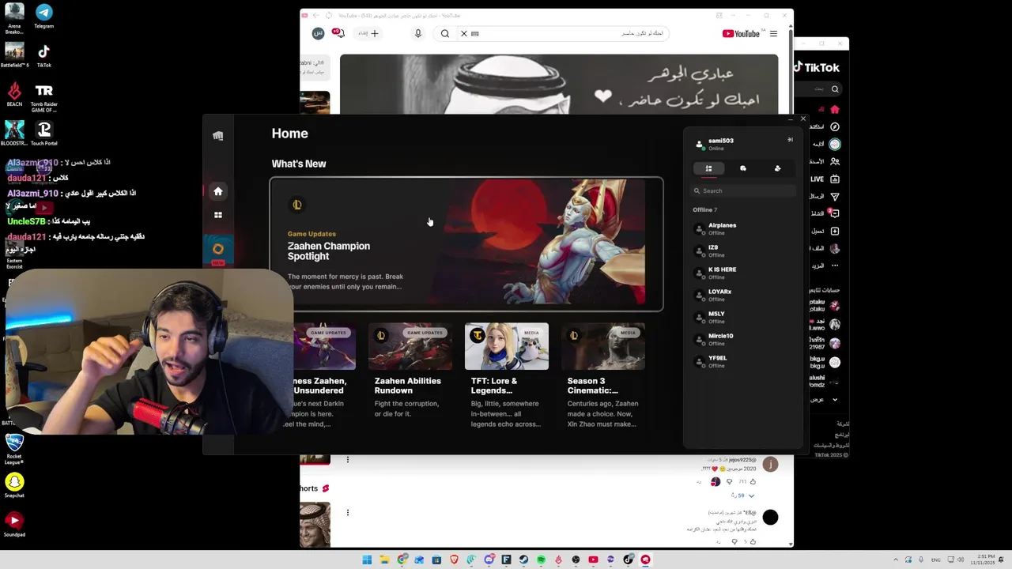Show hidden system tray icons chevron

click(897, 560)
